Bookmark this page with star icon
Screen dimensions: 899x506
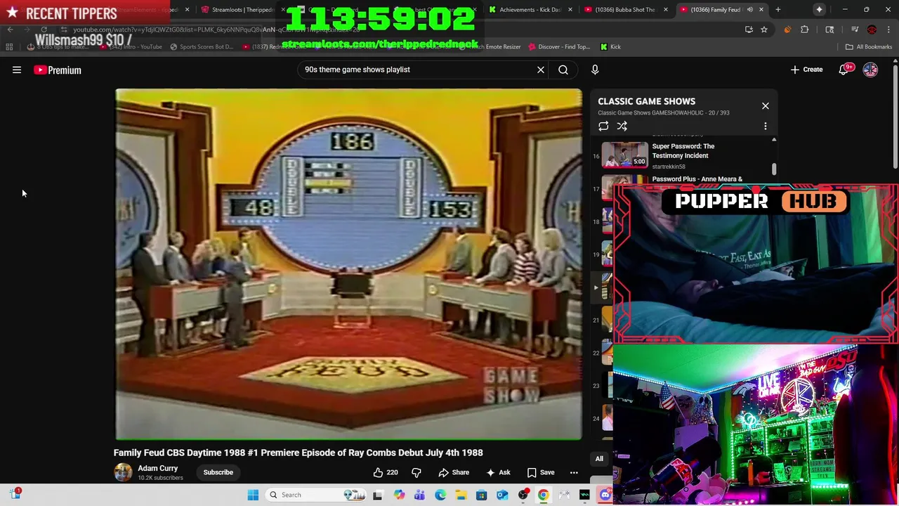764,30
